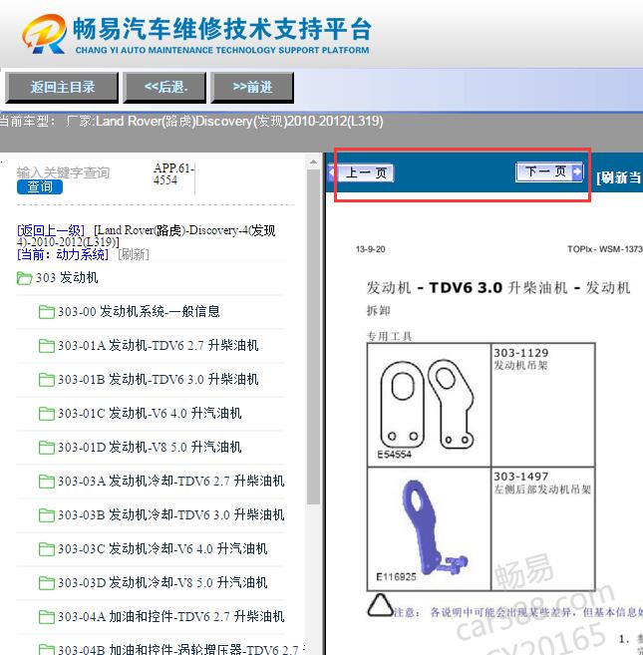Screen dimensions: 643x655
Task: Click folder icon for 303-01D 发动机-V8 5.0
Action: 47,447
